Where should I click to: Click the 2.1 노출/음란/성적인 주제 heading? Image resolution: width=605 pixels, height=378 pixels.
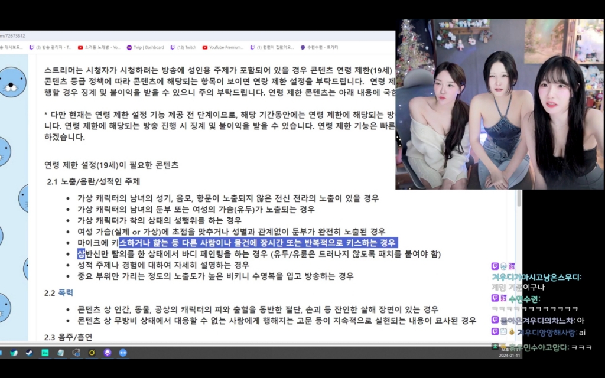[93, 181]
